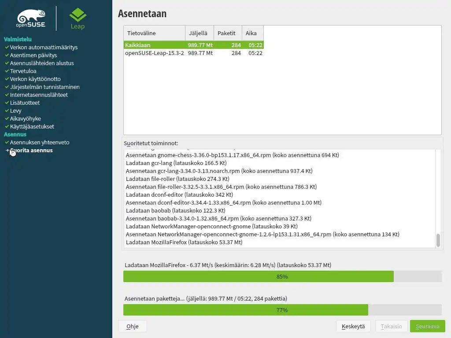The image size is (451, 338).
Task: Click Asennuslähteiden alustus sidebar step
Action: click(42, 63)
